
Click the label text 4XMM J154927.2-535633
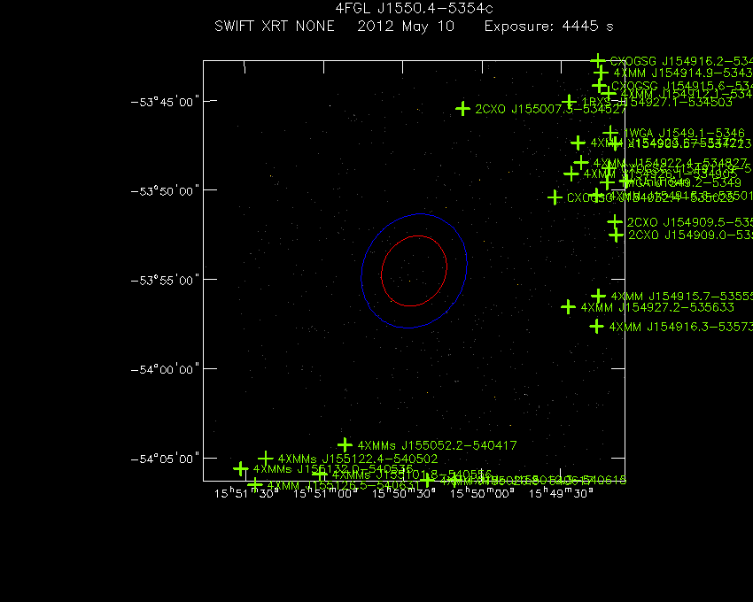pyautogui.click(x=657, y=307)
